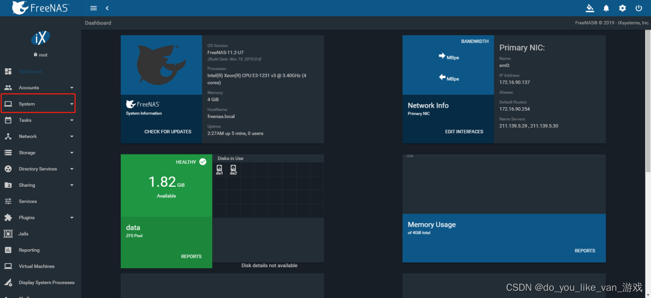The width and height of the screenshot is (651, 298).
Task: Expand the Sharing menu arrow
Action: click(71, 185)
